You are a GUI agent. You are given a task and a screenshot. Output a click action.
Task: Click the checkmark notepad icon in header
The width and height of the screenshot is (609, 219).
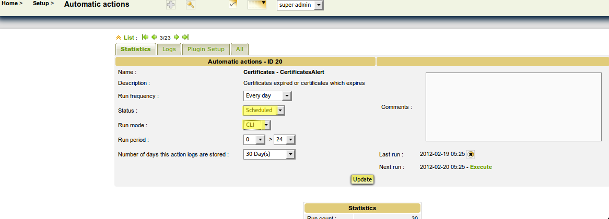[x=233, y=5]
